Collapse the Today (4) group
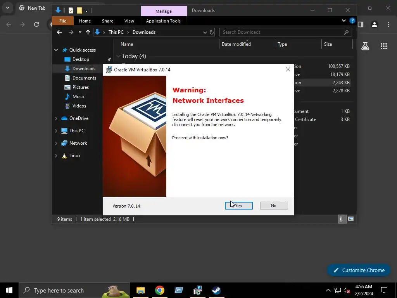 (x=118, y=56)
